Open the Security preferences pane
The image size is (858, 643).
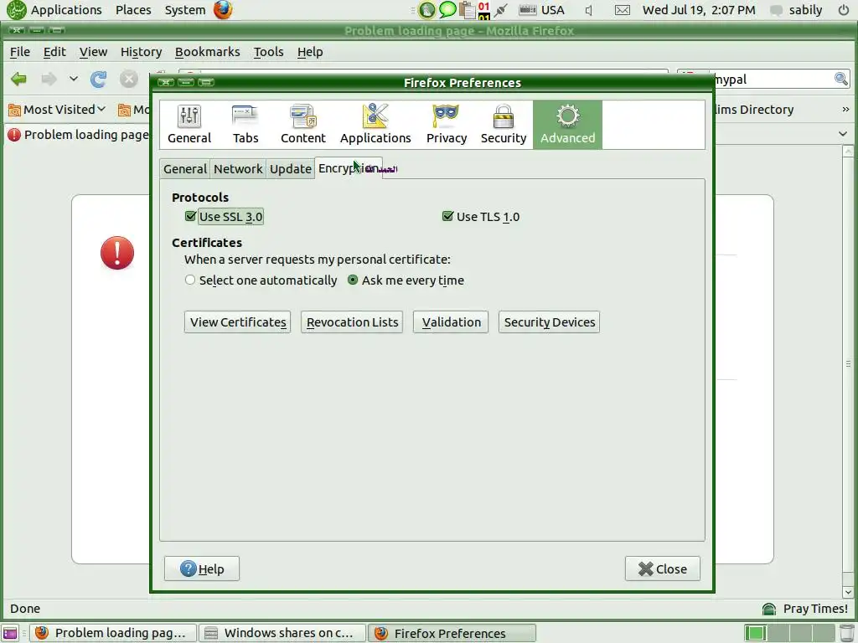(x=504, y=125)
